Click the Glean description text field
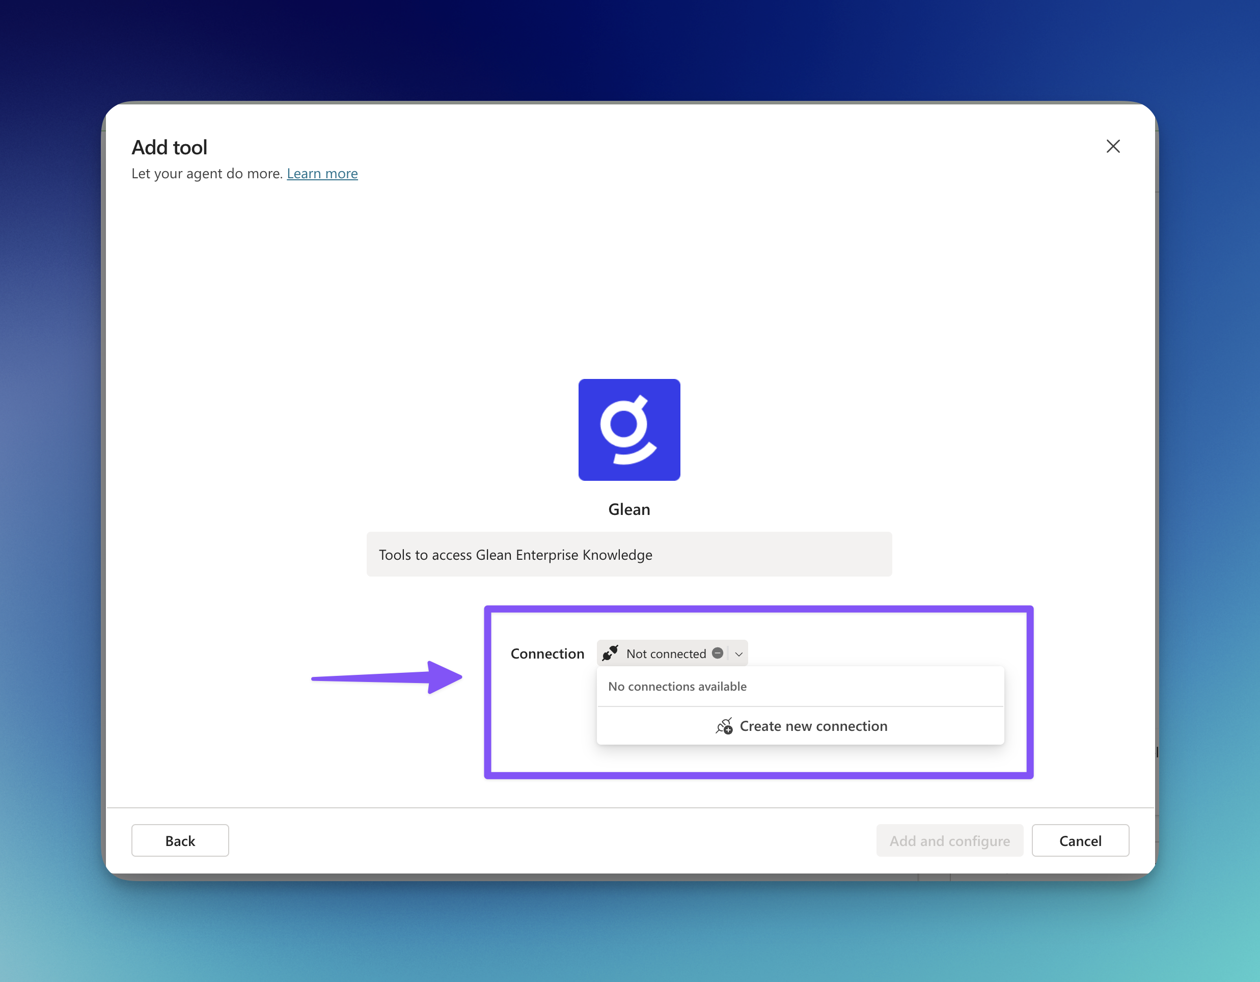The image size is (1260, 982). [629, 555]
